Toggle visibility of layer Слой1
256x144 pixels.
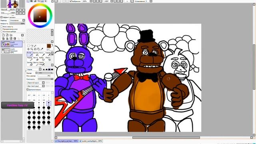(3, 49)
